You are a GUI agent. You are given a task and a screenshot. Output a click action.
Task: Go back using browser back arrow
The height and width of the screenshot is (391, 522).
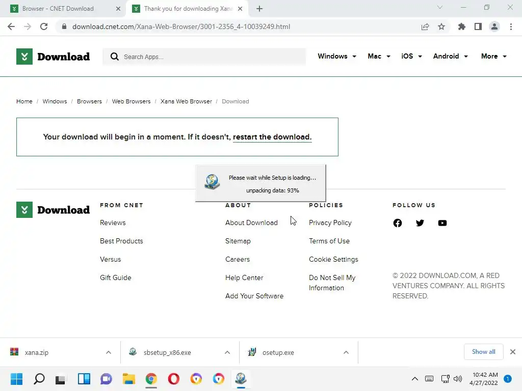point(11,26)
